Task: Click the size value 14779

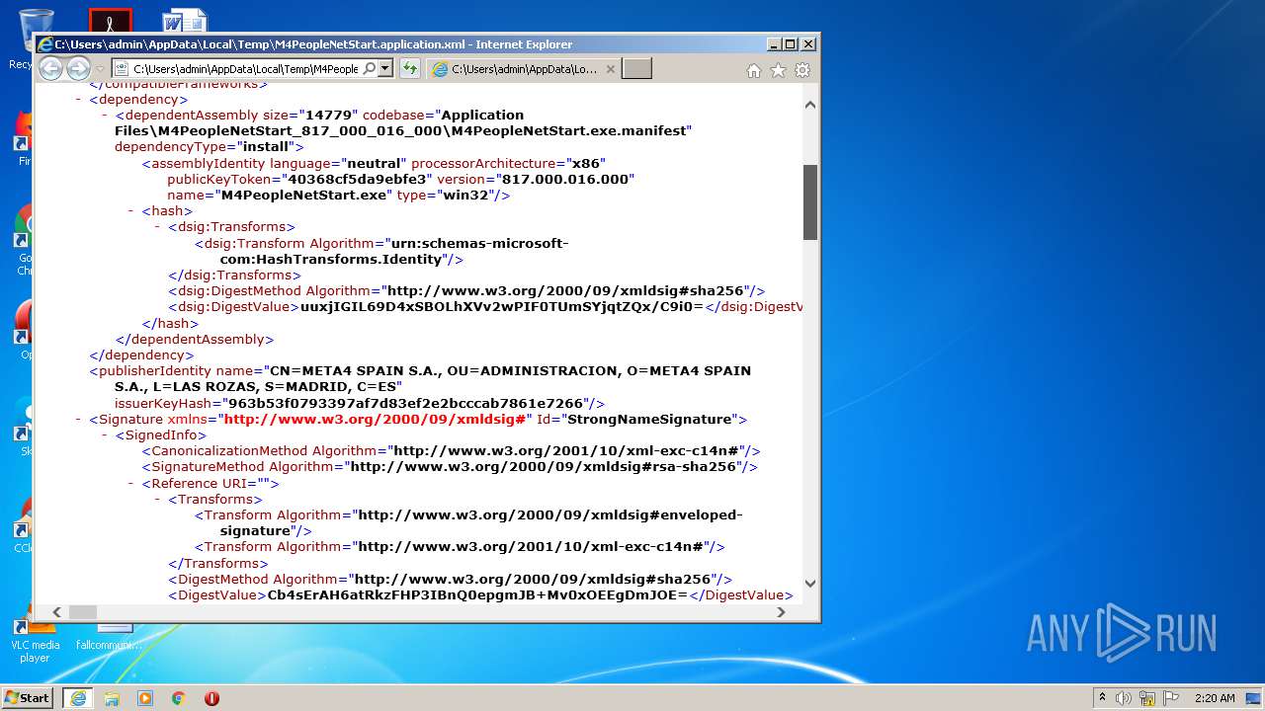Action: (329, 115)
